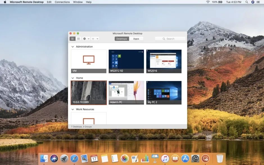Image resolution: width=264 pixels, height=165 pixels.
Task: Select the WS2016 desktop thumbnail
Action: 164,61
